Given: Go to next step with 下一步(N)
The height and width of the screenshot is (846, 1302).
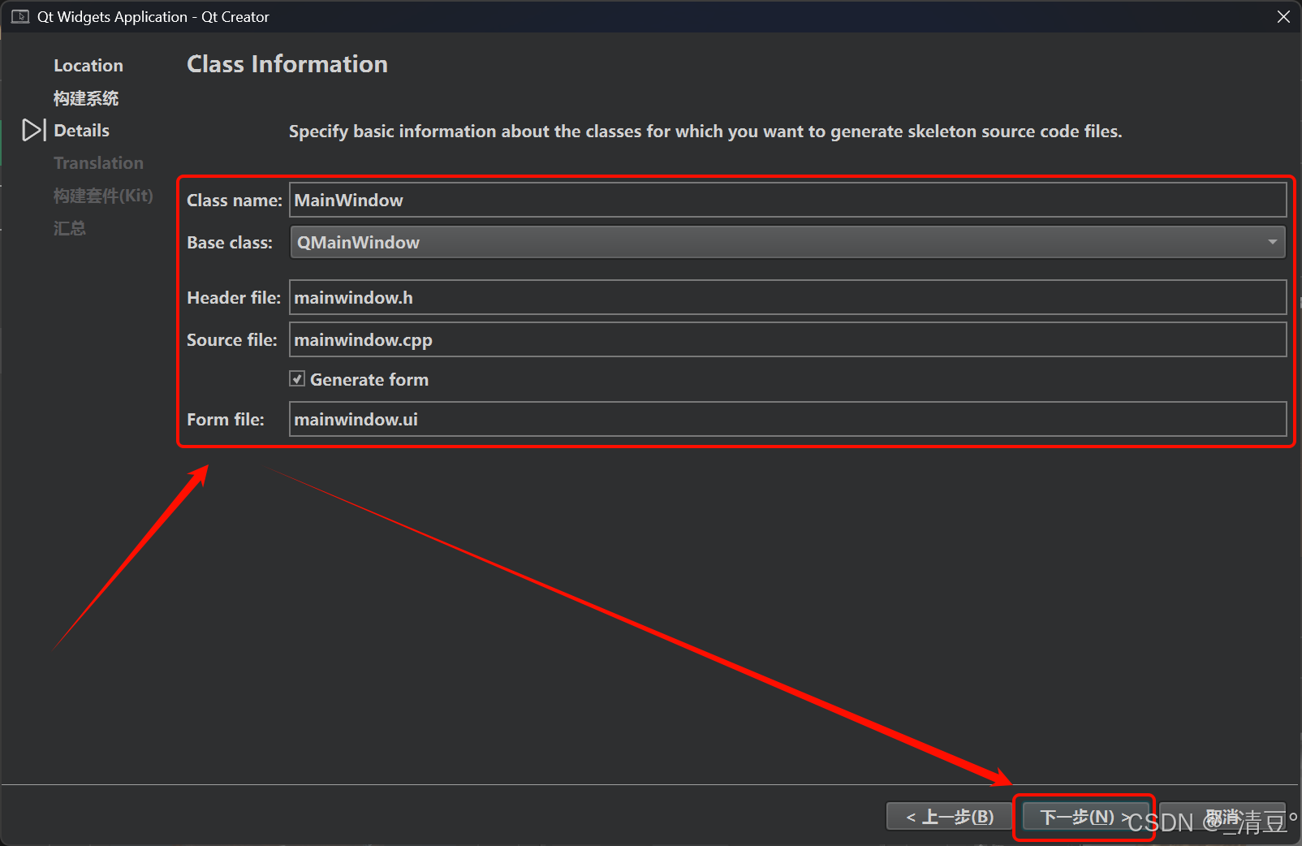Looking at the screenshot, I should point(1084,817).
